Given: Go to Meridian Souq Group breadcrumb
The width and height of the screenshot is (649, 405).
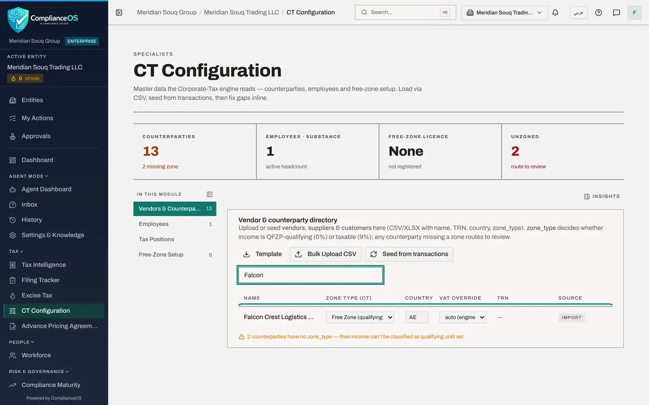Looking at the screenshot, I should 167,12.
